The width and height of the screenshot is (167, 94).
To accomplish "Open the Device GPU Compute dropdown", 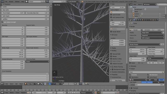I will 153,38.
